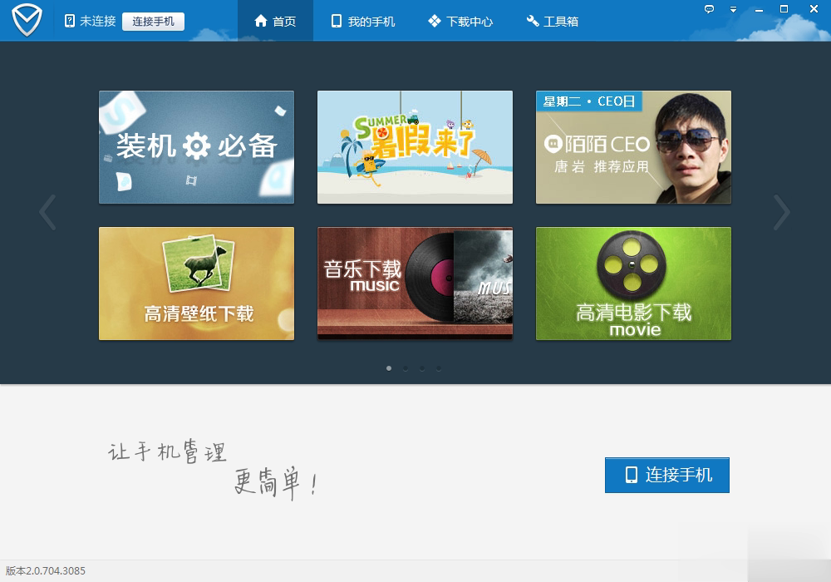Jump to the last carousel page dot
Screen dimensions: 831x582
click(439, 367)
